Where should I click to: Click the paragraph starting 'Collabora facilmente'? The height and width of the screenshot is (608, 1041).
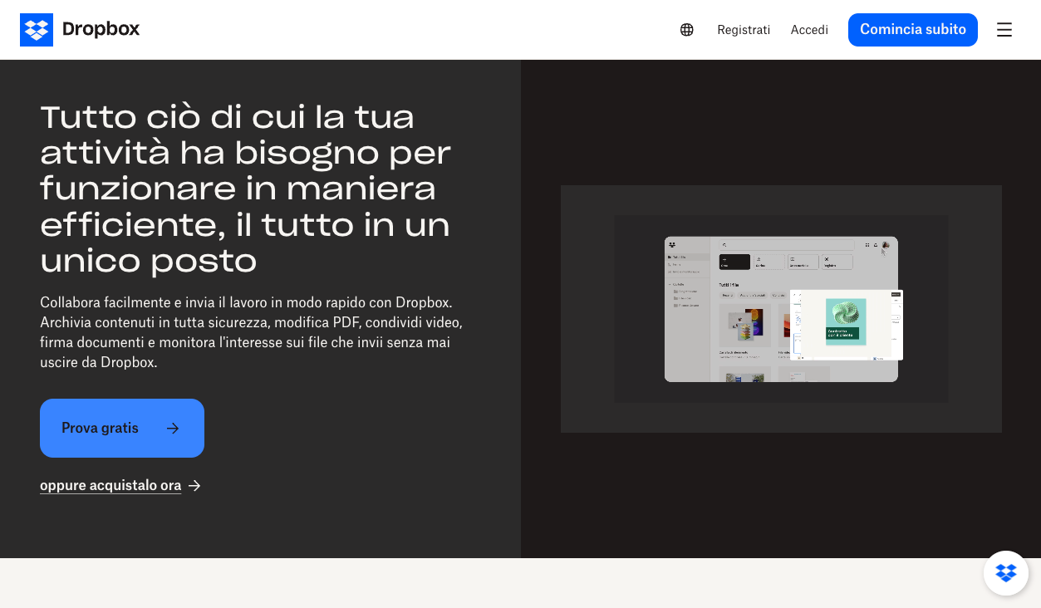click(252, 332)
